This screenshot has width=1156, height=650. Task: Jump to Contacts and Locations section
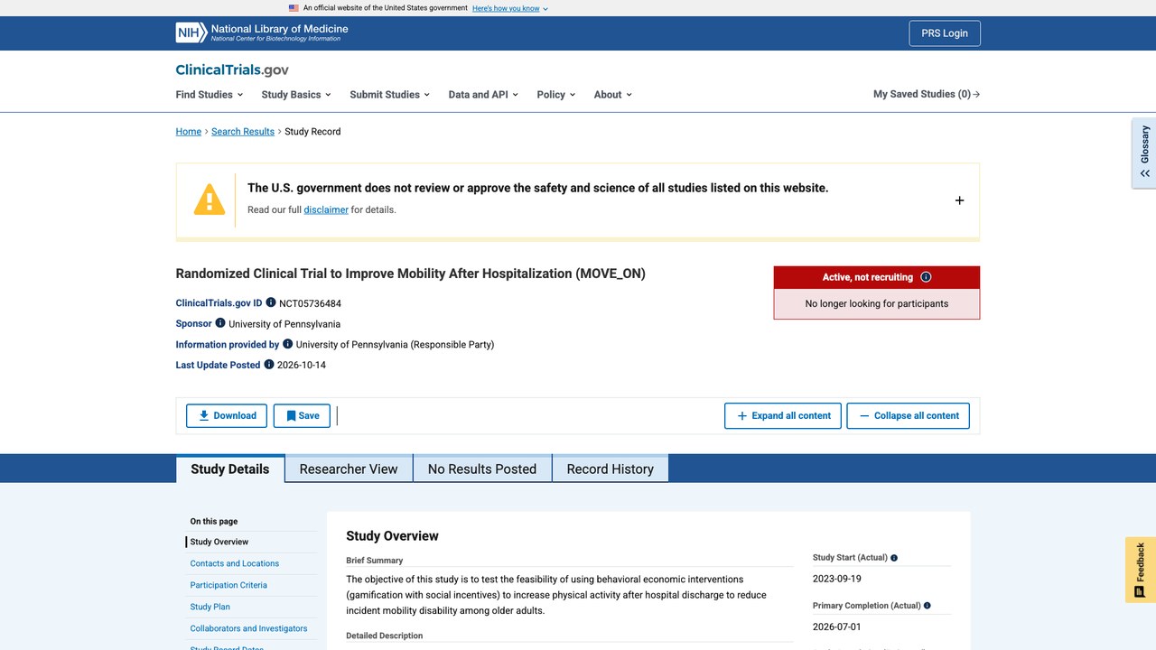pos(235,563)
